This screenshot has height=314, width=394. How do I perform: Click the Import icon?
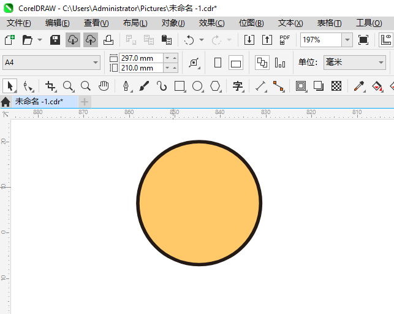click(249, 40)
